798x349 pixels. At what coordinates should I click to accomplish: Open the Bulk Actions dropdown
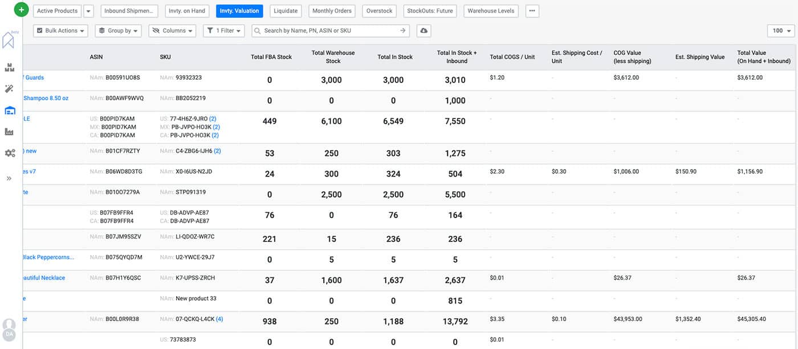[60, 31]
